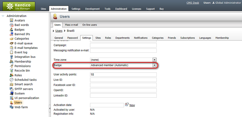The height and width of the screenshot is (117, 242).
Task: Click the Users page header icon
Action: point(55,16)
